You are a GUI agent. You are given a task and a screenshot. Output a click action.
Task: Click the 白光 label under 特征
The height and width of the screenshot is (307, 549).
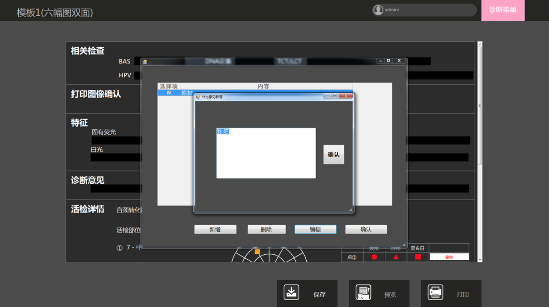click(x=97, y=150)
